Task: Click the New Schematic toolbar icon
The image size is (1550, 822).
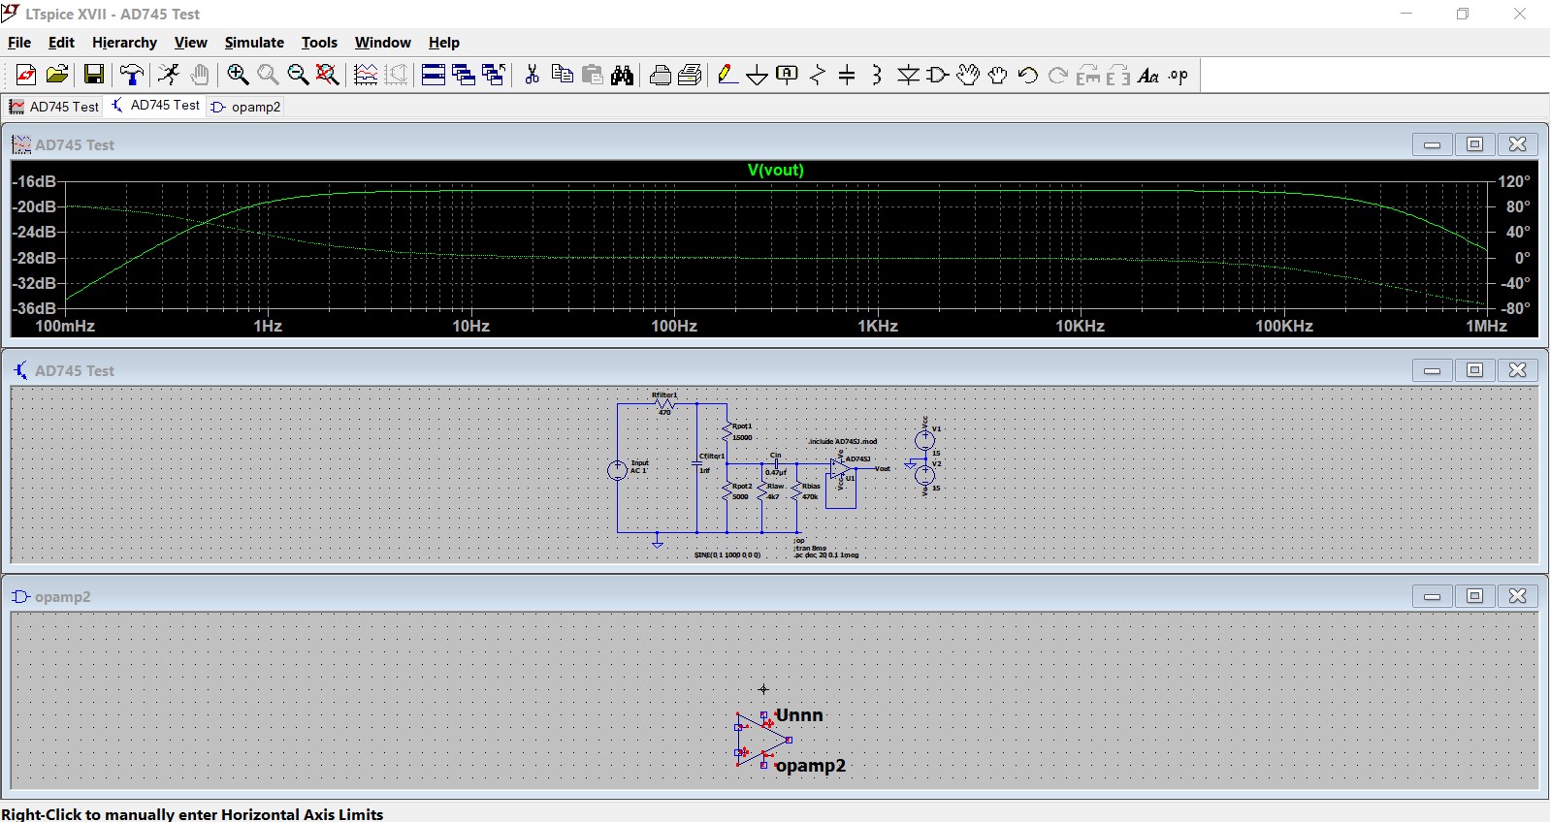Action: click(x=26, y=75)
